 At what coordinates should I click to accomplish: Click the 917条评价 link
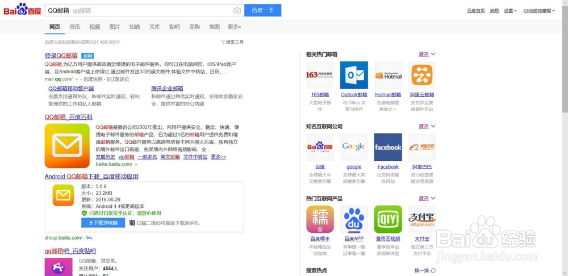(x=118, y=79)
